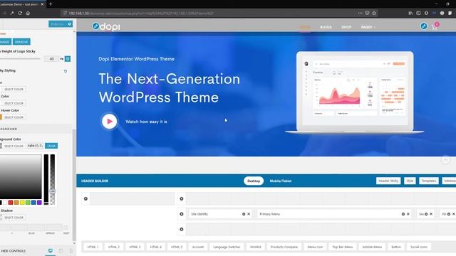Image resolution: width=456 pixels, height=256 pixels.
Task: Switch preview to mobile device icon
Action: point(71,251)
